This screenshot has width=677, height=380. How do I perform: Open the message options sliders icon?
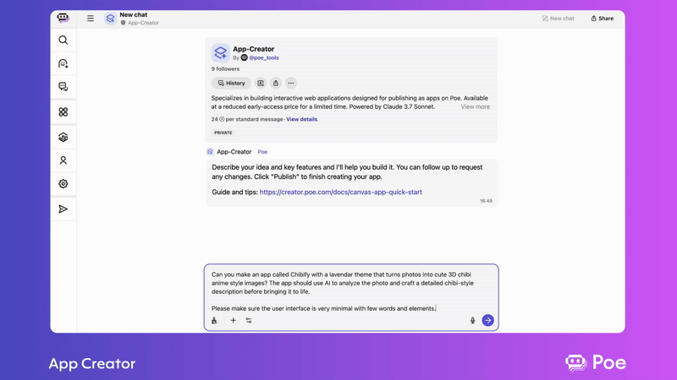249,321
